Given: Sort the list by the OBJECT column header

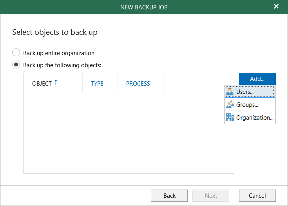Looking at the screenshot, I should click(x=42, y=84).
